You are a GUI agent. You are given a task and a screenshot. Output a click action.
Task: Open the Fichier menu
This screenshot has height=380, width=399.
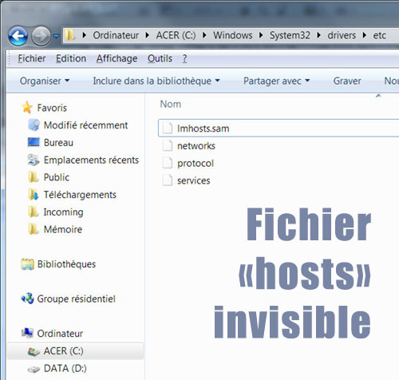[32, 58]
